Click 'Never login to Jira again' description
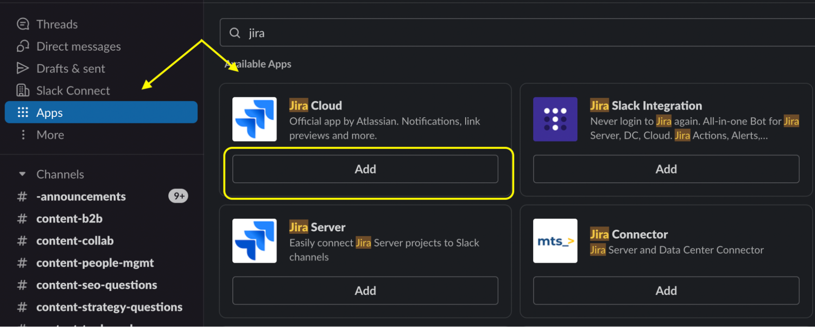The image size is (815, 327). click(x=695, y=128)
